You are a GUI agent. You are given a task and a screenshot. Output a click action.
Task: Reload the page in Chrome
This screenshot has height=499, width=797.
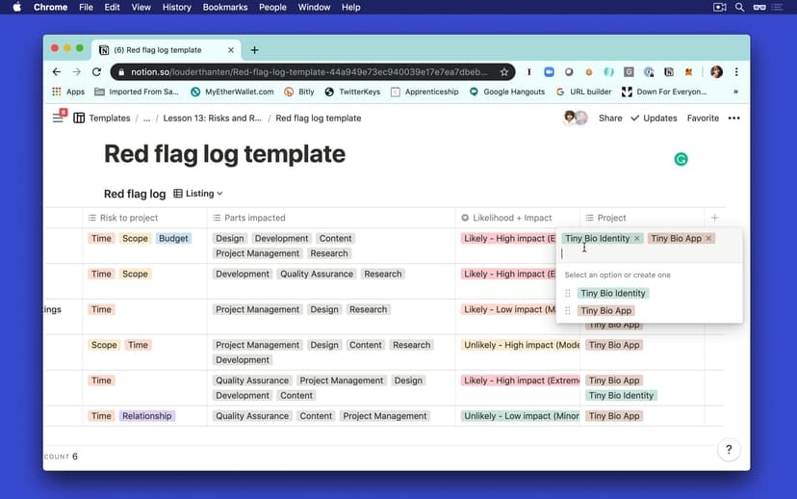tap(96, 72)
